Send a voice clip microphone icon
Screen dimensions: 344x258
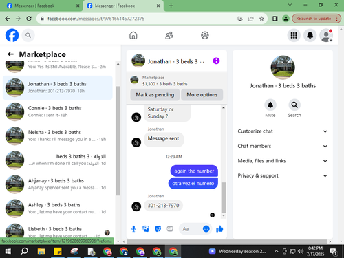(133, 228)
